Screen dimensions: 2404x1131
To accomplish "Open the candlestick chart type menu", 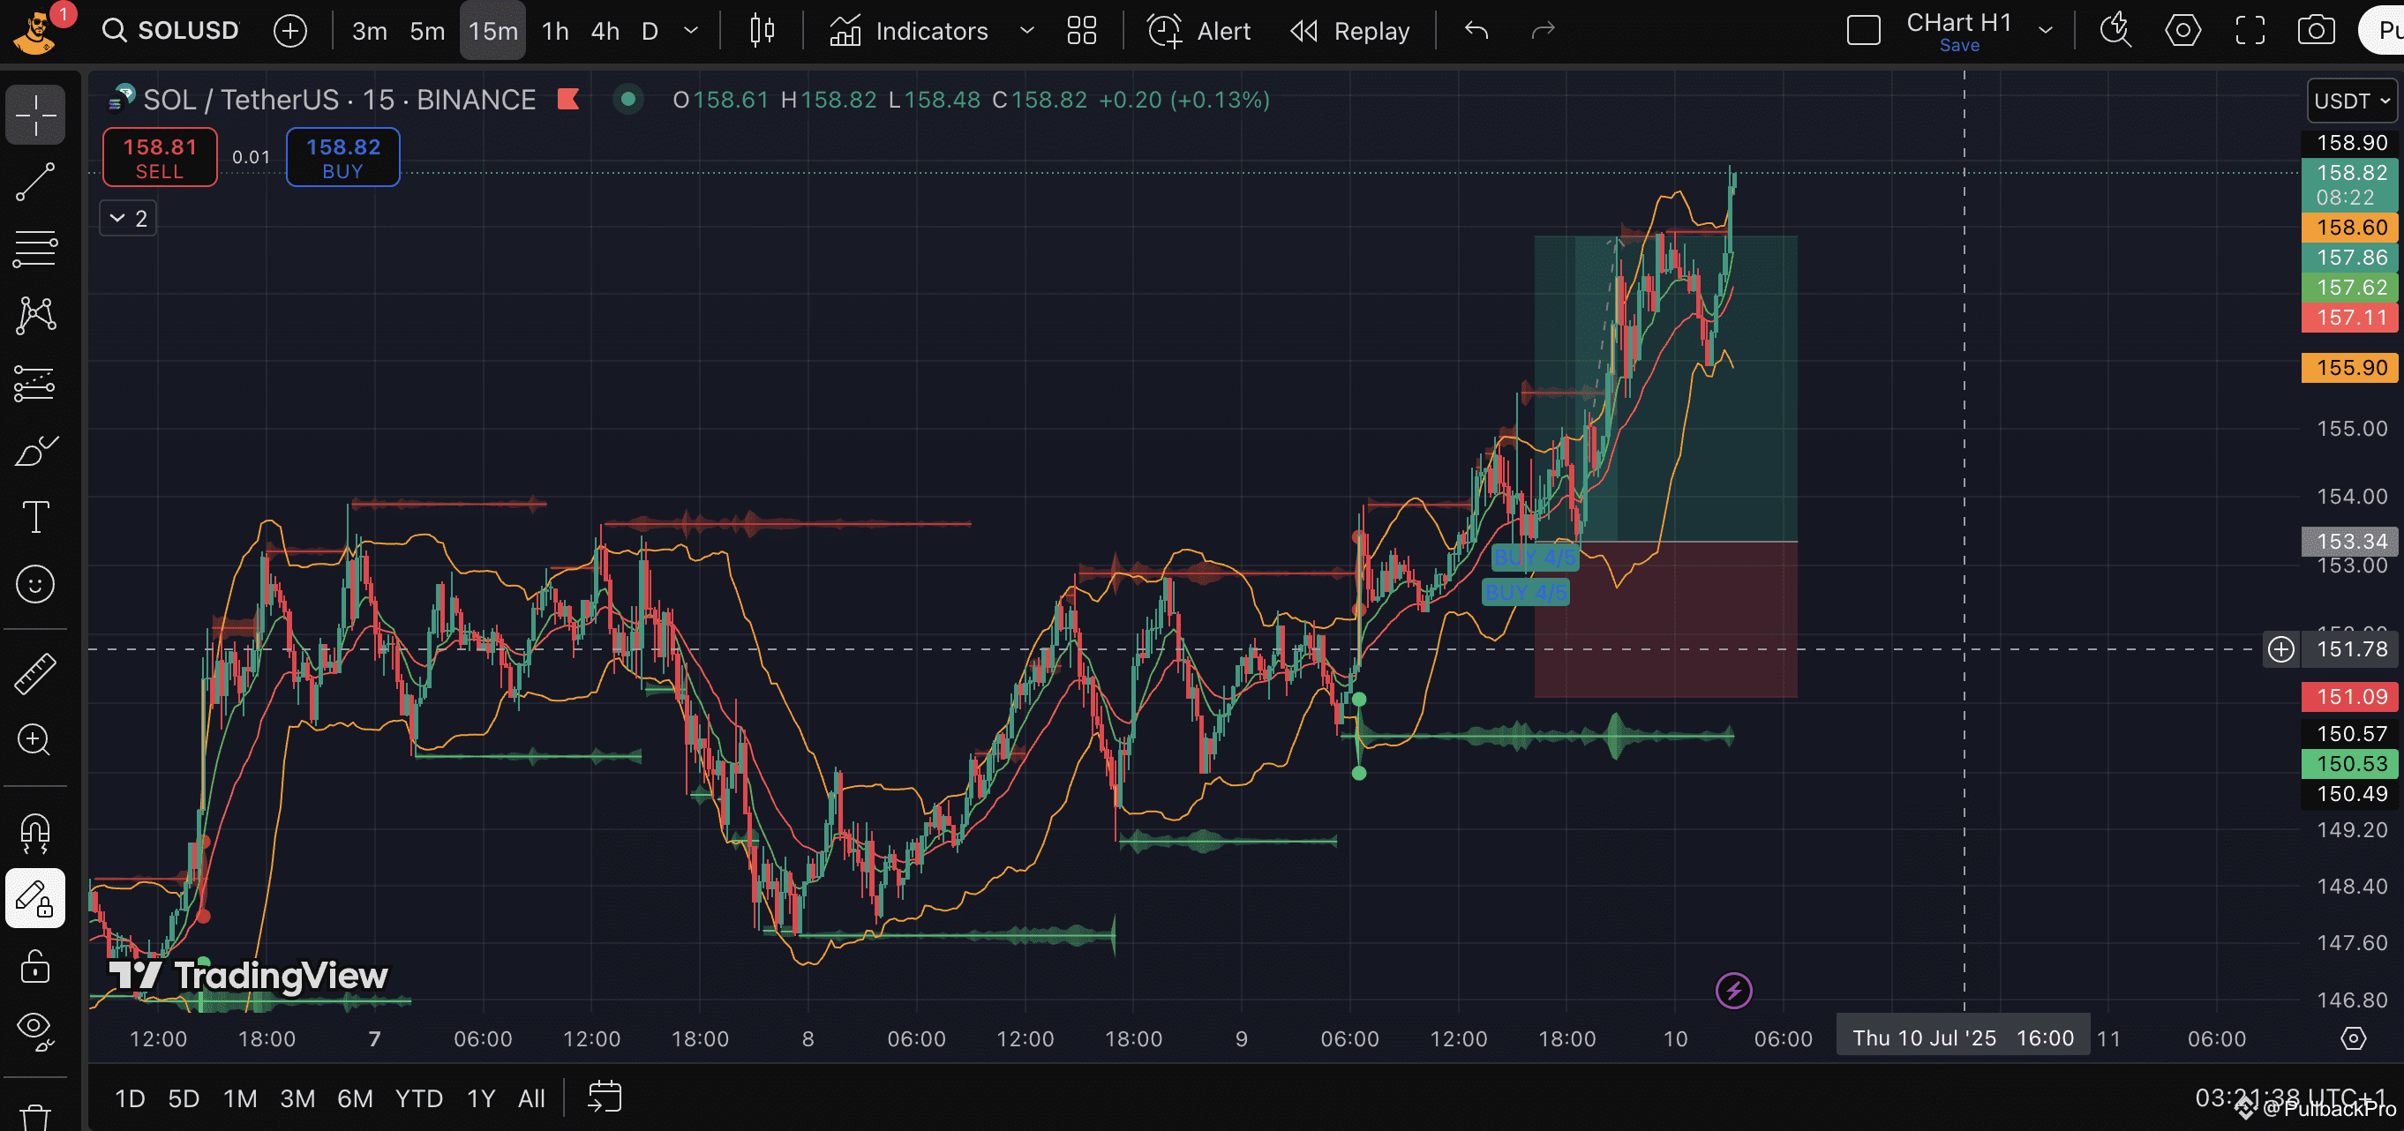I will pyautogui.click(x=763, y=31).
